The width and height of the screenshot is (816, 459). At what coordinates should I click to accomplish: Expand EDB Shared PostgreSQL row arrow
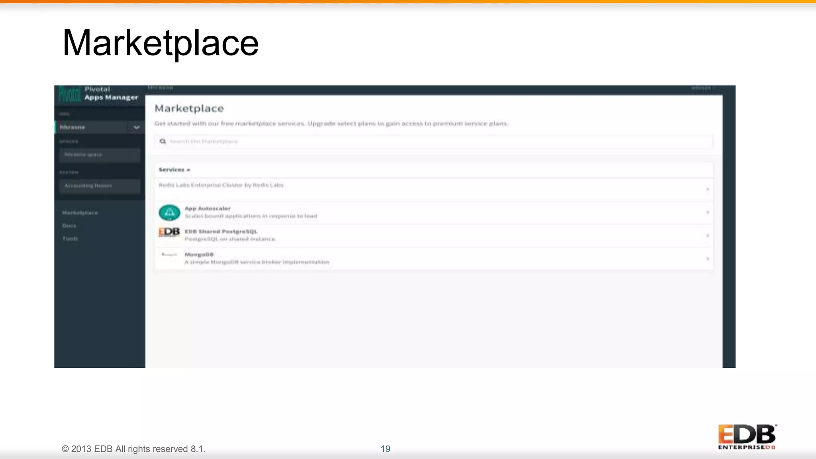pos(708,235)
